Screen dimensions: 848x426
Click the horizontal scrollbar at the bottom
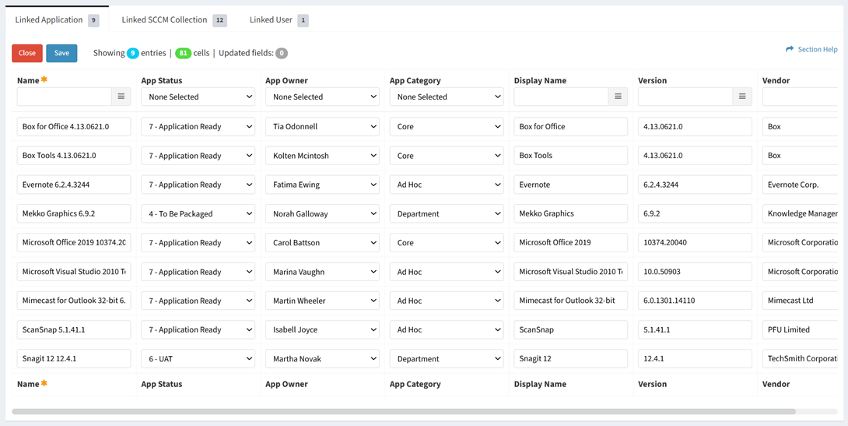click(403, 411)
